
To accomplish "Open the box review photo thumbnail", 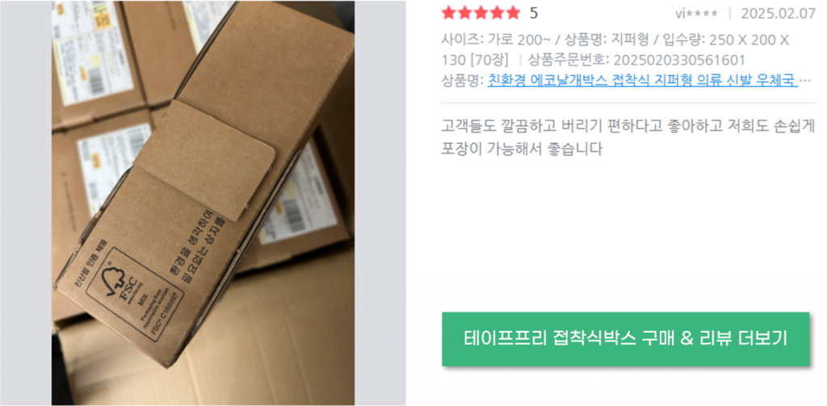I will tap(203, 203).
